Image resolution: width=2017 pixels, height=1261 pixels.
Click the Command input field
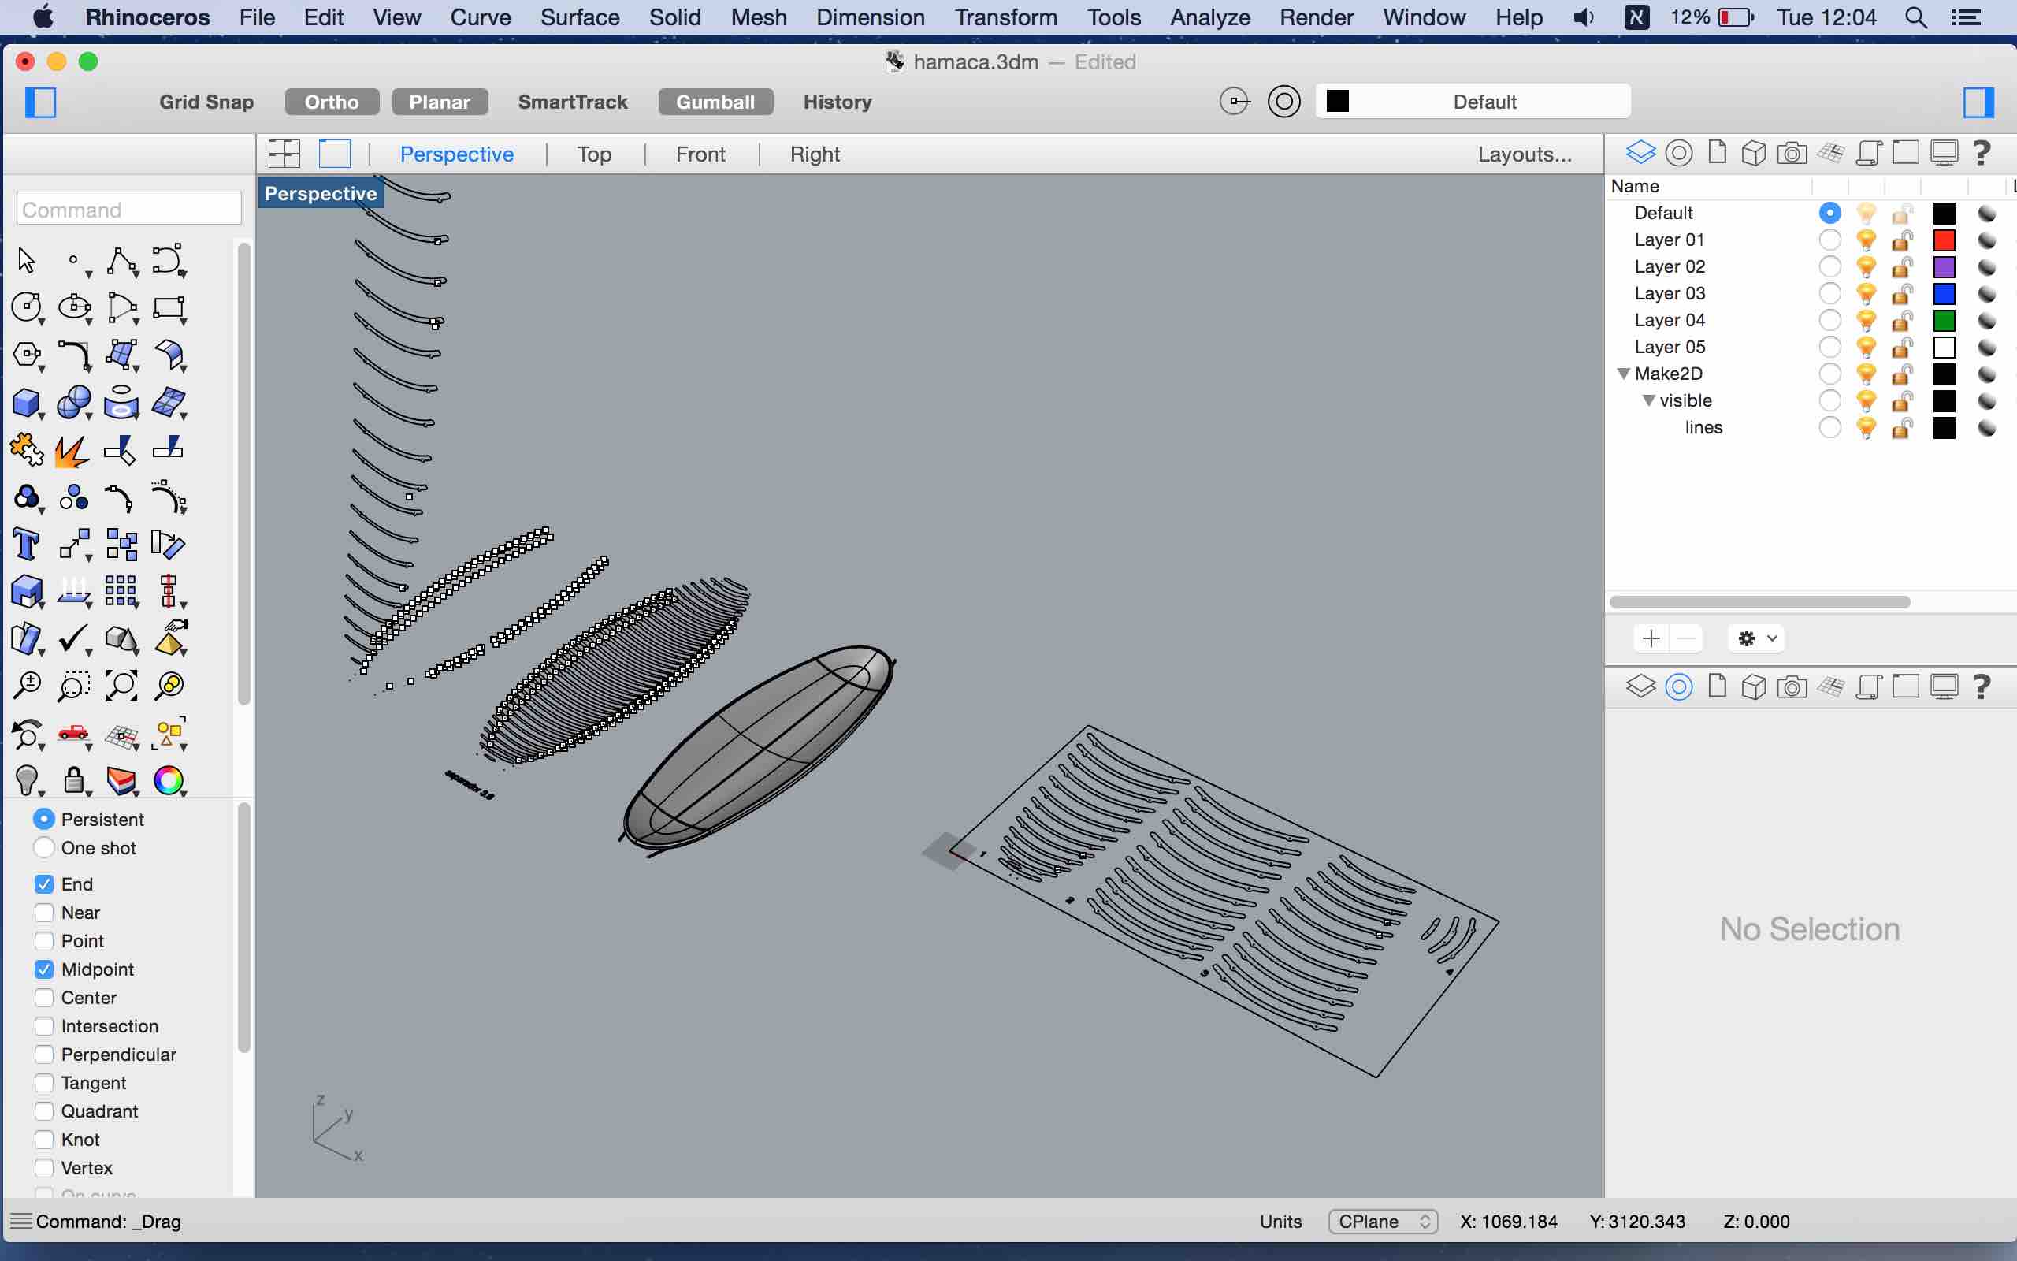pyautogui.click(x=128, y=209)
